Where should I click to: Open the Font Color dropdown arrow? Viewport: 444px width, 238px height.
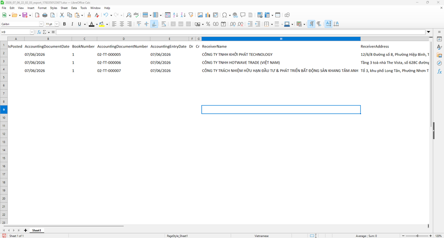(97, 24)
